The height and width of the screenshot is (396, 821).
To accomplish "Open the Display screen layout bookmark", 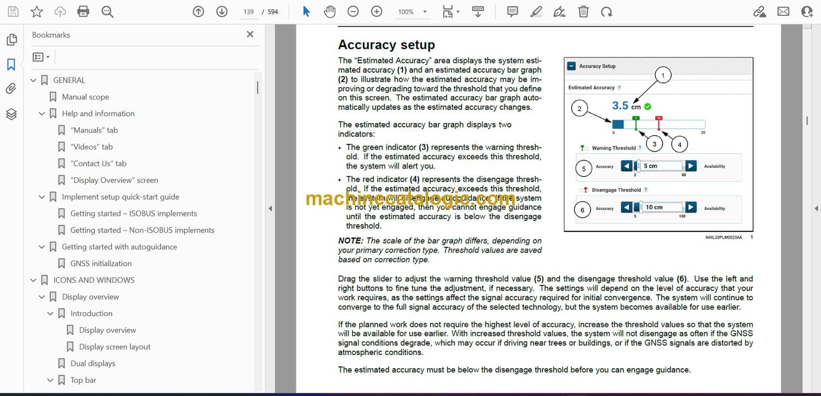I will point(115,347).
